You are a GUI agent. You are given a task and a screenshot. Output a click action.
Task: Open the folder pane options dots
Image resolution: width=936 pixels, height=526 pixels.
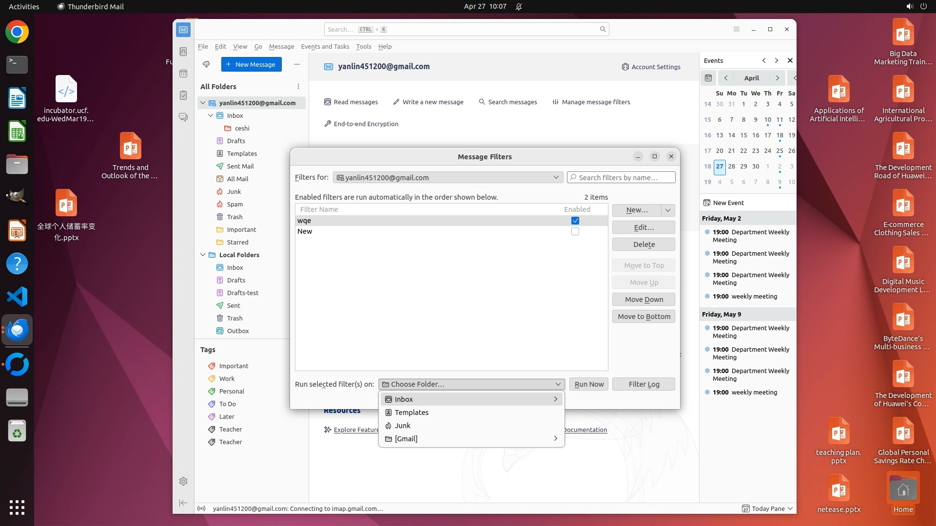298,86
